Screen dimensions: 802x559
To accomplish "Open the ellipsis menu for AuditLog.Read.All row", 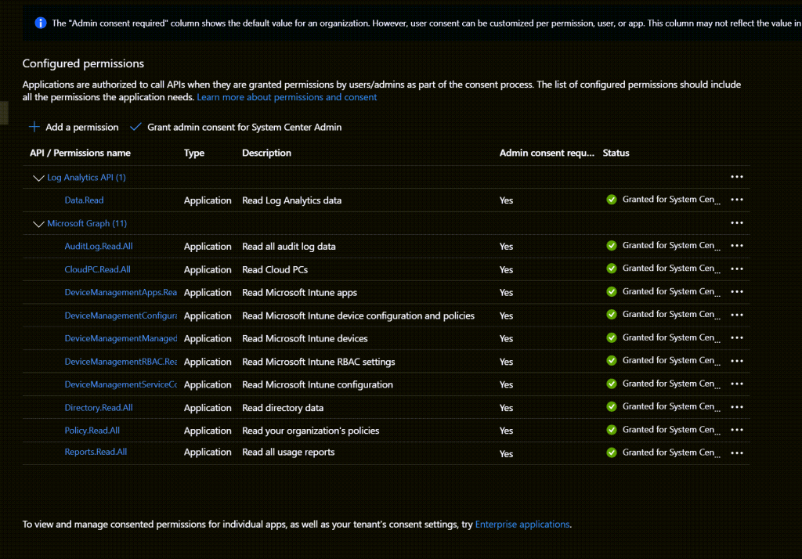I will [x=736, y=246].
